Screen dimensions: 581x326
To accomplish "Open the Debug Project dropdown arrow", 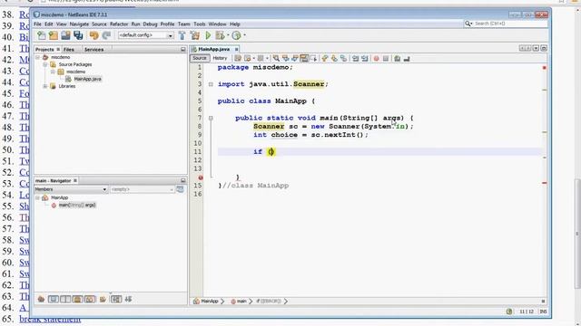I will 228,35.
